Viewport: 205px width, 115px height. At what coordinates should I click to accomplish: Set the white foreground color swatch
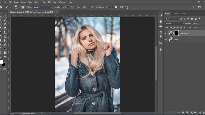1,61
